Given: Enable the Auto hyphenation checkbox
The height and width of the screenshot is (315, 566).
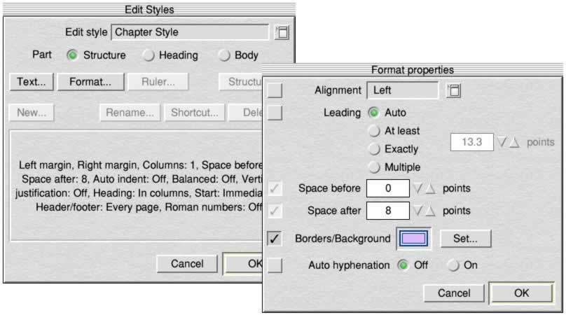Looking at the screenshot, I should [275, 265].
